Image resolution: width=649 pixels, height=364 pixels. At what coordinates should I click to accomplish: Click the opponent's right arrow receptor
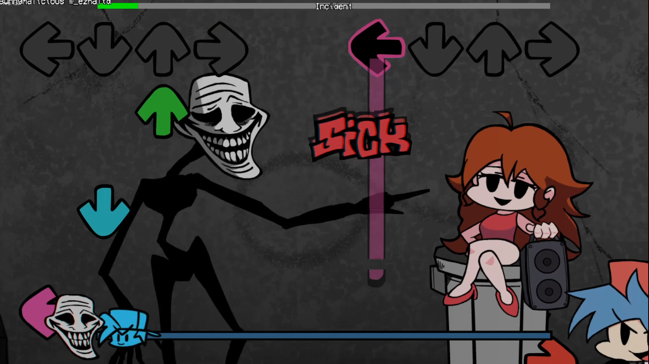point(221,49)
